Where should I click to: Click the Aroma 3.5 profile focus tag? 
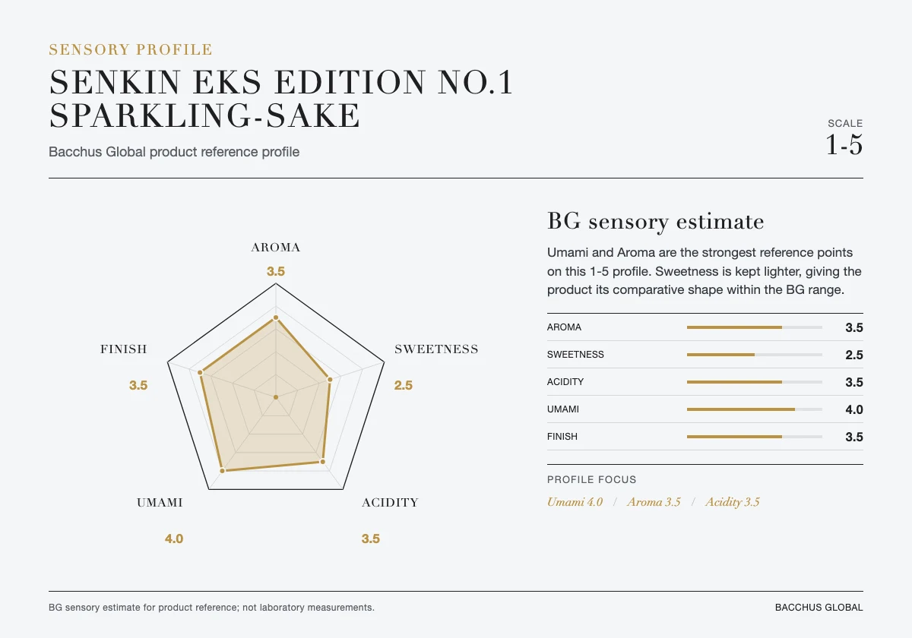click(x=654, y=502)
